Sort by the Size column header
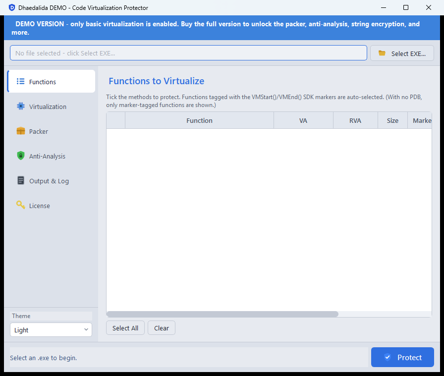Screen dimensions: 444x376 [x=393, y=120]
